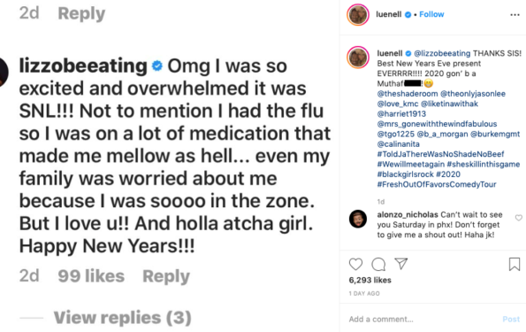This screenshot has height=332, width=526.
Task: Open luenell's profile picture in the header
Action: [x=358, y=15]
